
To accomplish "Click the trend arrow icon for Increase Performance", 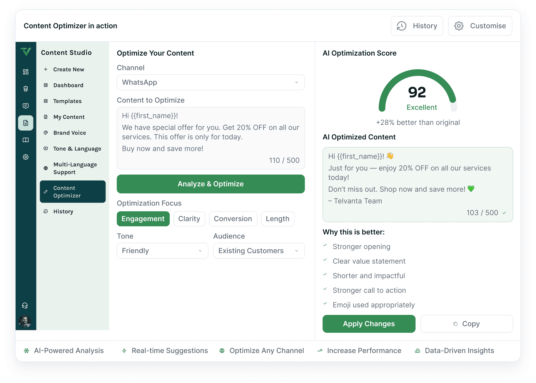I will tap(320, 350).
